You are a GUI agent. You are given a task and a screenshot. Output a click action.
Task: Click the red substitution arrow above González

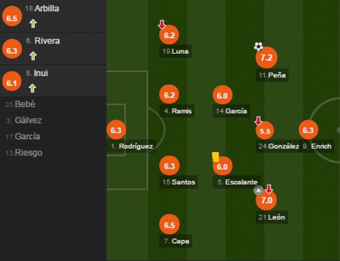coord(258,121)
